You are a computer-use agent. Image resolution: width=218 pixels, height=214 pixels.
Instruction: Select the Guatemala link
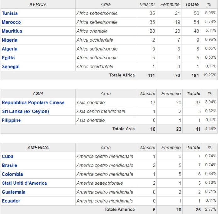(14, 192)
